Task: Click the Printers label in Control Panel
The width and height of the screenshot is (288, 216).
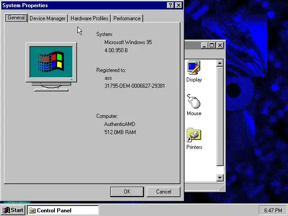Action: [x=194, y=147]
